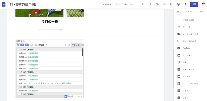Switch to the テーマ tab
Viewport: 207px width, 101px height.
point(202,12)
